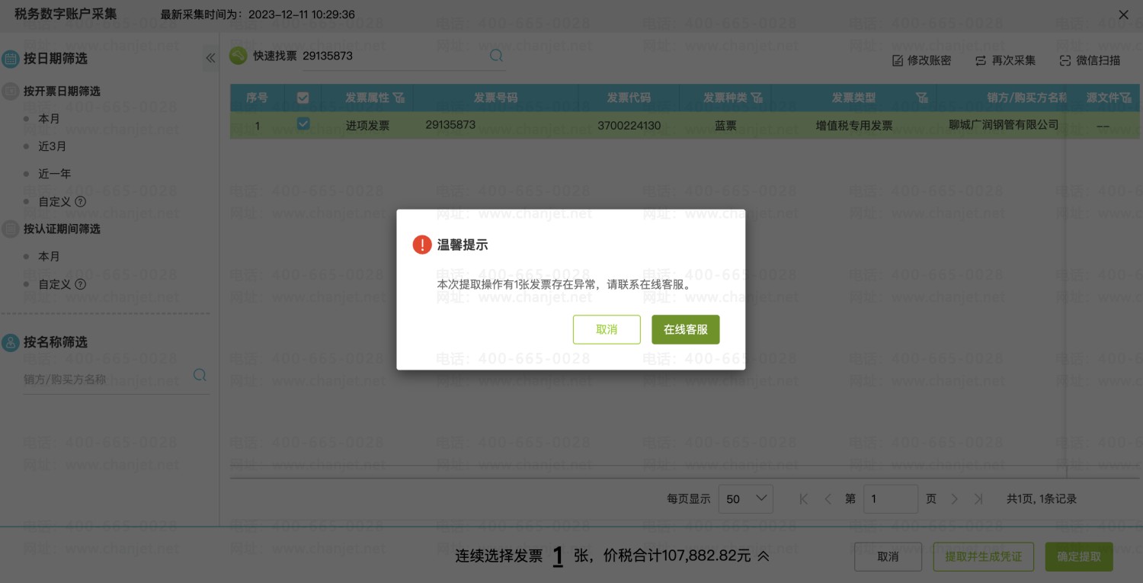Focus the 销方/购买方名称 search field
The image size is (1143, 583).
(105, 379)
